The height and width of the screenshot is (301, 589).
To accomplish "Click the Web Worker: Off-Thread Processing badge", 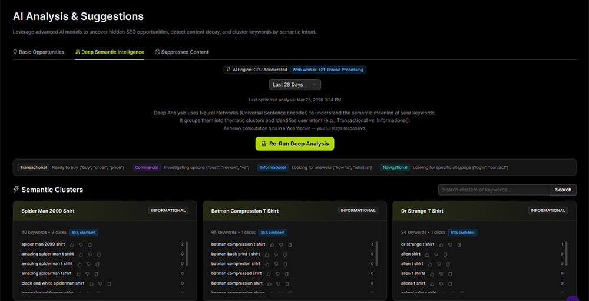I will tap(328, 70).
